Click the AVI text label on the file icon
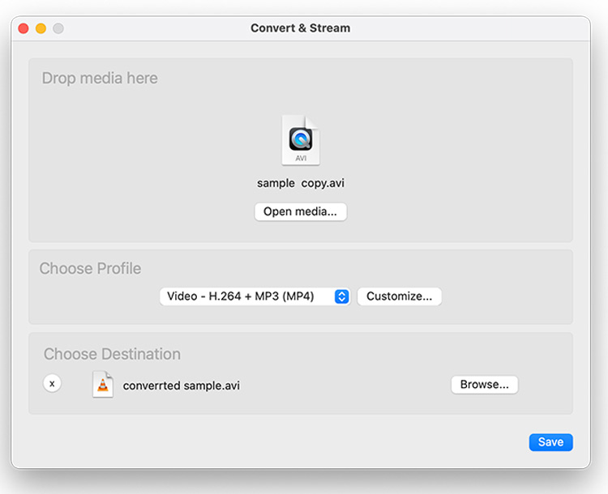The width and height of the screenshot is (608, 494). click(301, 158)
